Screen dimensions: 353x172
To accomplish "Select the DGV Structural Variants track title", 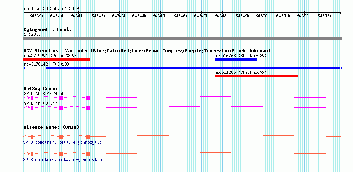I will coord(147,51).
